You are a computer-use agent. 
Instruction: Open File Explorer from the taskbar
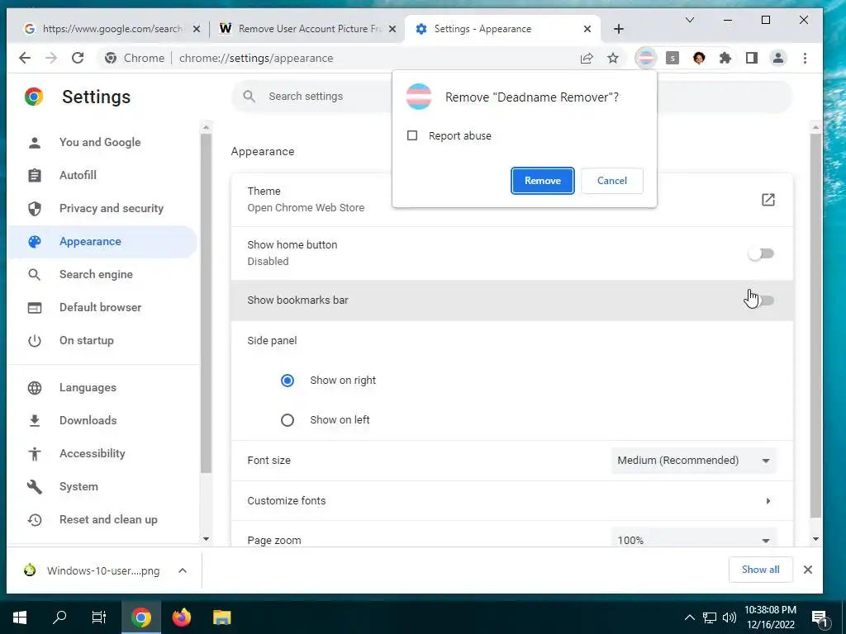coord(221,617)
